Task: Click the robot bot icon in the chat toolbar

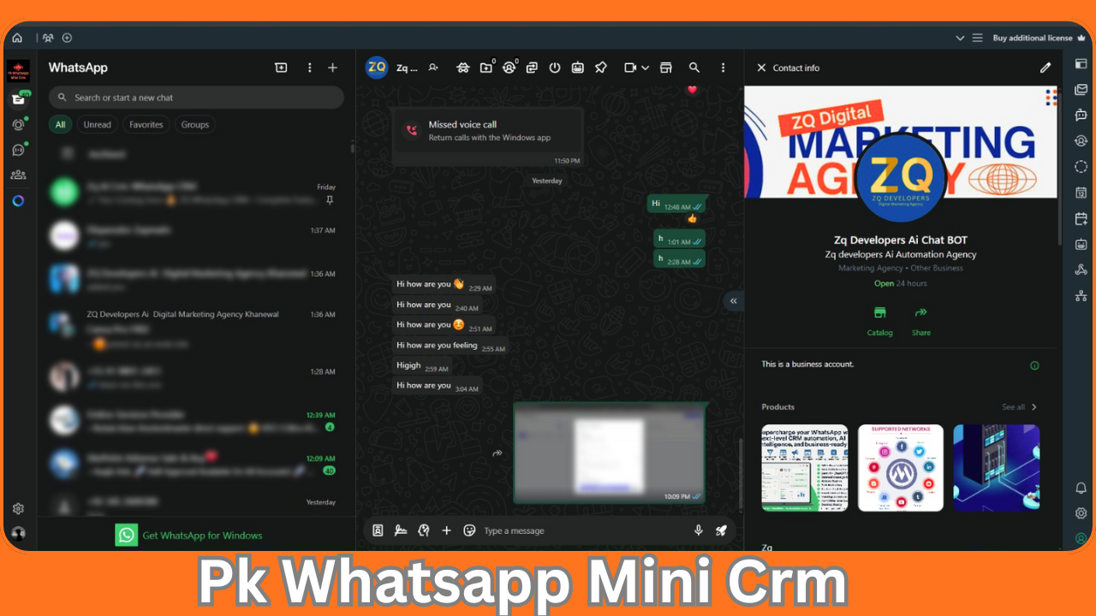Action: point(578,68)
